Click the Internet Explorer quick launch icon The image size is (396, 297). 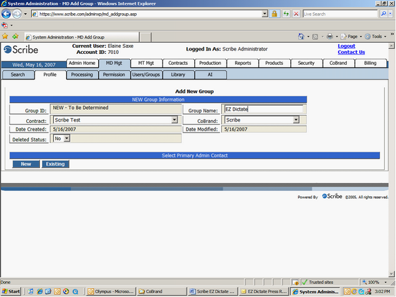39,291
